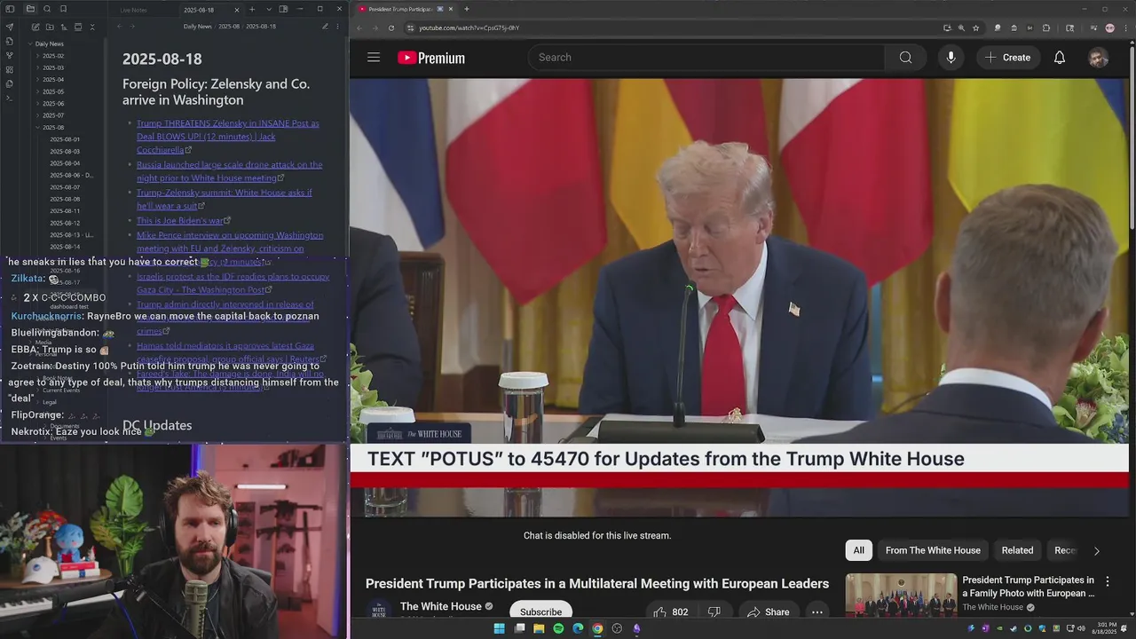Screen dimensions: 1136x639
Task: Open a new Chrome tab
Action: point(467,9)
